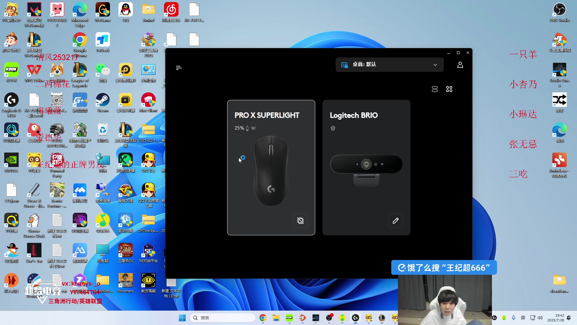Open WPS Office desktop icon
The image size is (577, 325).
pyautogui.click(x=34, y=73)
